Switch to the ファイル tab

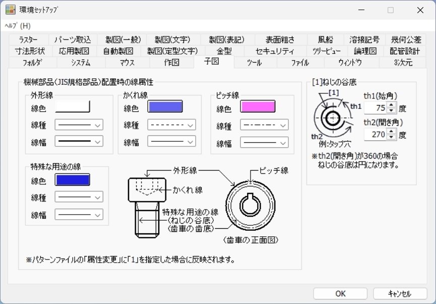[300, 63]
